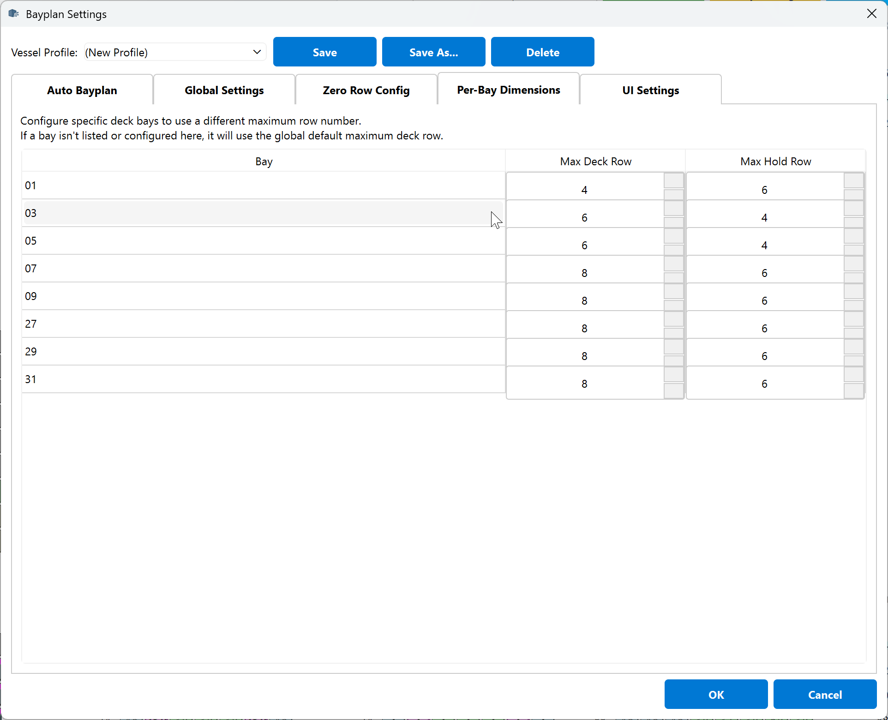
Task: Click the Max Hold Row column header
Action: pos(775,161)
